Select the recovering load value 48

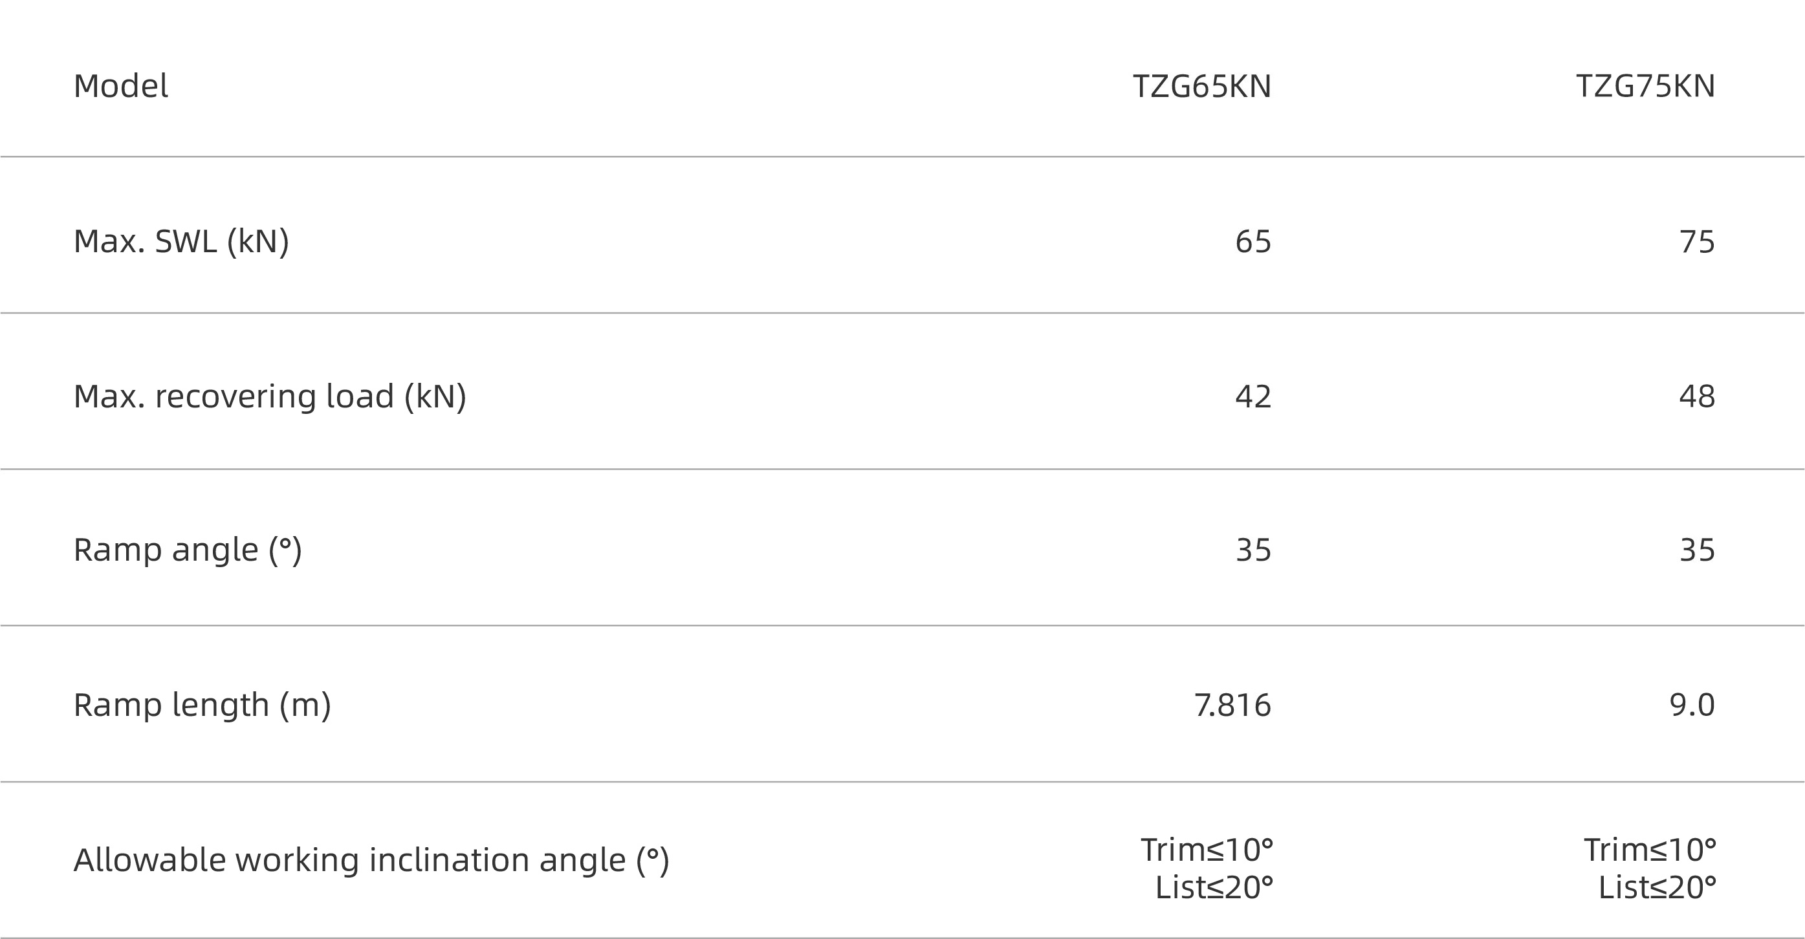coord(1696,396)
